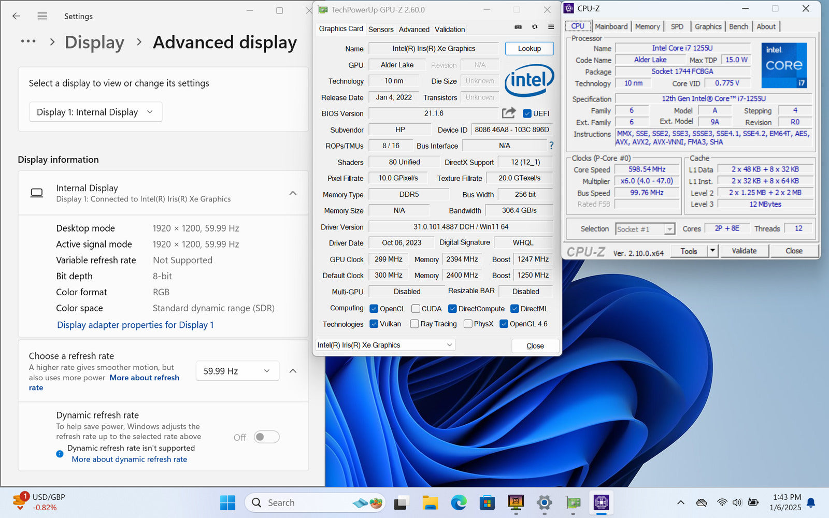Click the Wi-Fi network tray icon
This screenshot has width=829, height=518.
[x=722, y=502]
